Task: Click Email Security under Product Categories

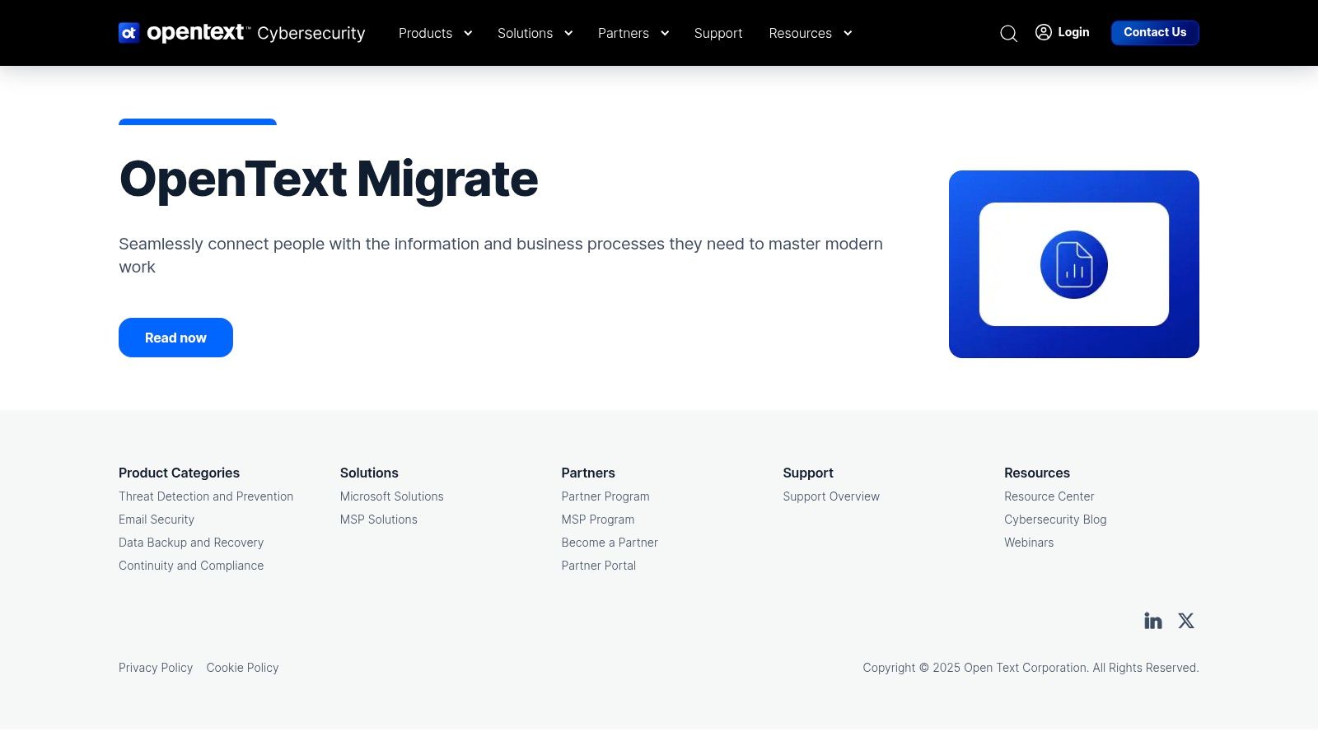Action: [x=157, y=520]
